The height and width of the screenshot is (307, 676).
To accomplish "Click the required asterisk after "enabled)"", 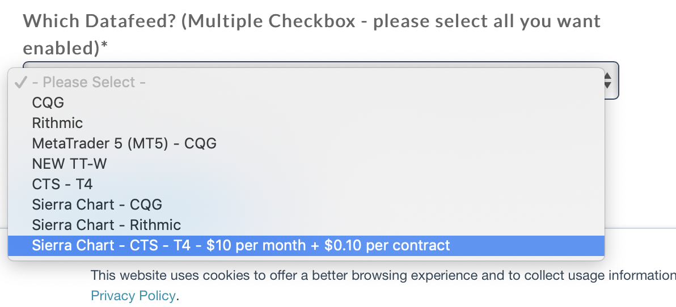I will (104, 48).
